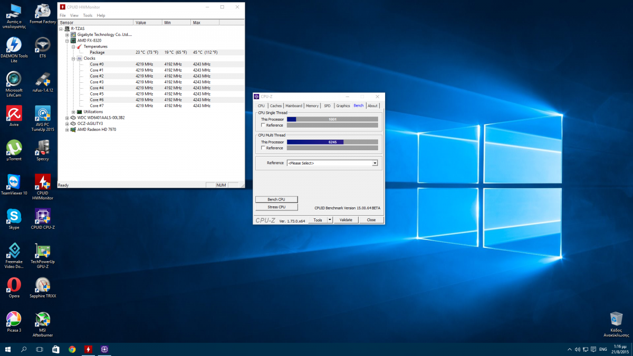Enable Reference checkbox under CPU Multi Thread

coord(263,148)
